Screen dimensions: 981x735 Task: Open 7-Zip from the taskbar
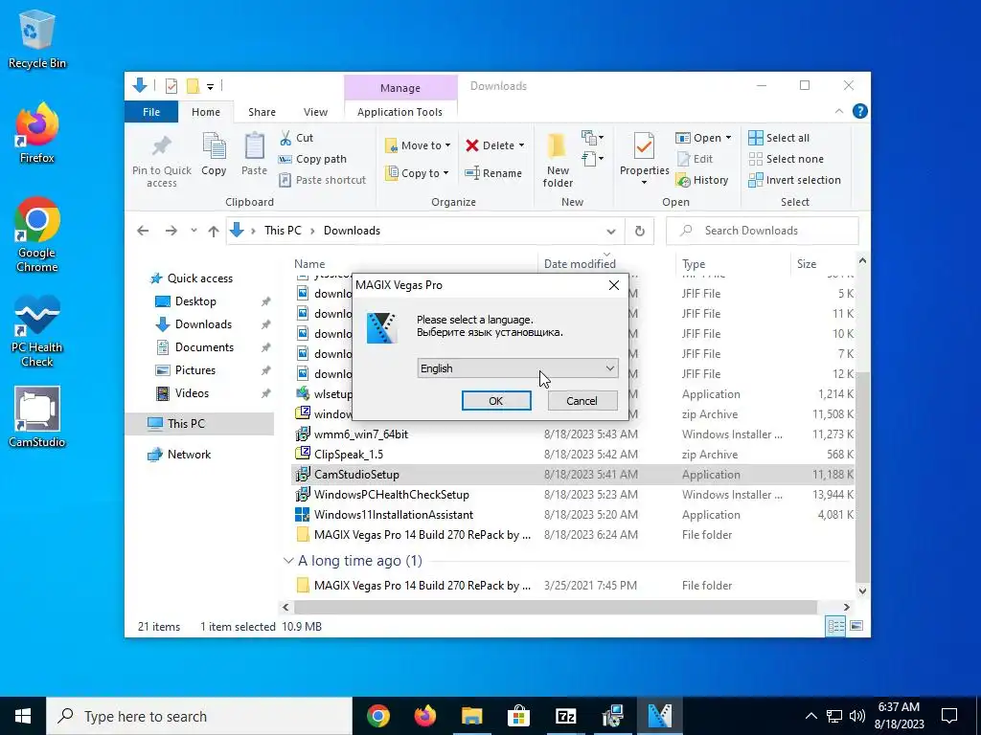tap(565, 716)
